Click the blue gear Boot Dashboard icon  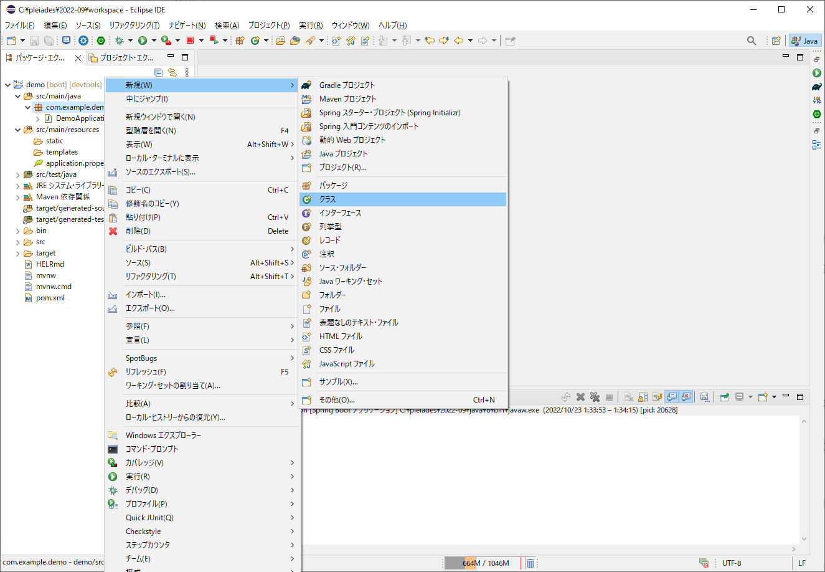(x=83, y=41)
